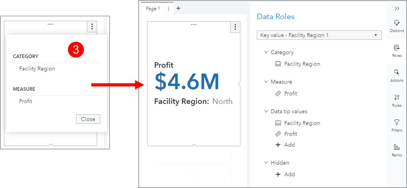
Task: Open the Options pane icon
Action: pos(396,25)
